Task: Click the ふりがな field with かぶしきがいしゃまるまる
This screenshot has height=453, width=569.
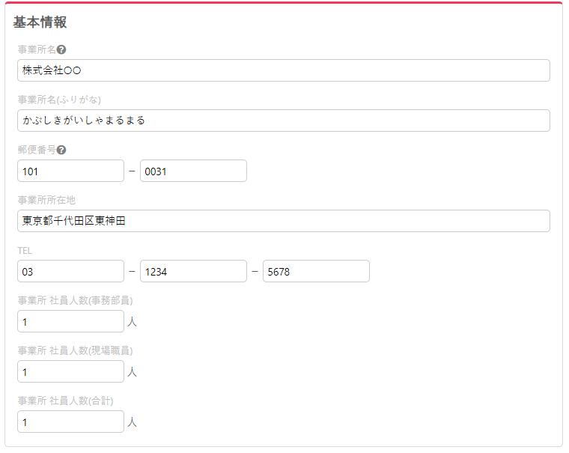Action: pyautogui.click(x=283, y=121)
